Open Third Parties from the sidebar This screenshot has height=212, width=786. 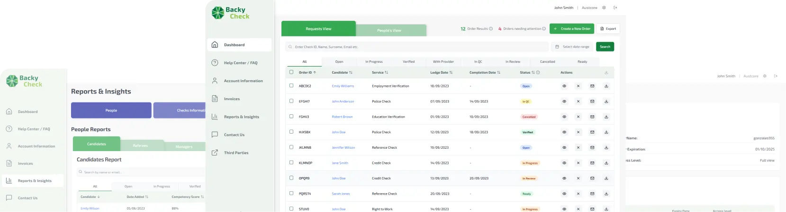[x=236, y=153]
